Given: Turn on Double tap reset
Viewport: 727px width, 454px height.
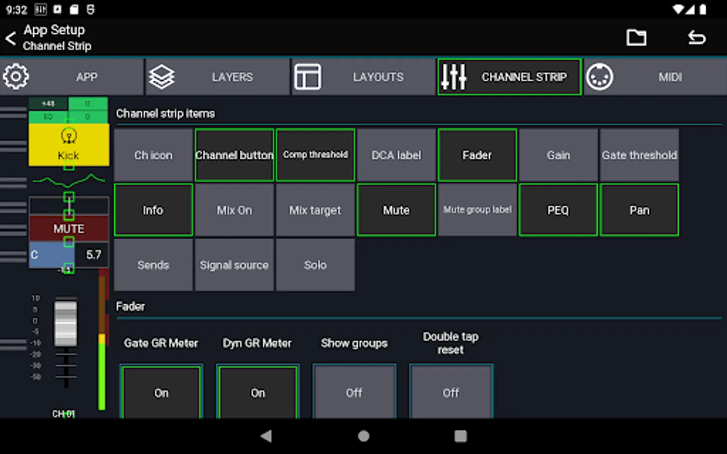Looking at the screenshot, I should click(451, 391).
